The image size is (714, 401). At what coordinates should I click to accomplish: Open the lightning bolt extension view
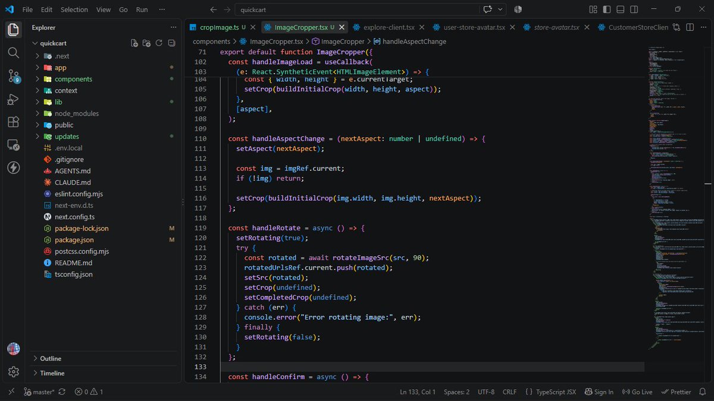(13, 168)
